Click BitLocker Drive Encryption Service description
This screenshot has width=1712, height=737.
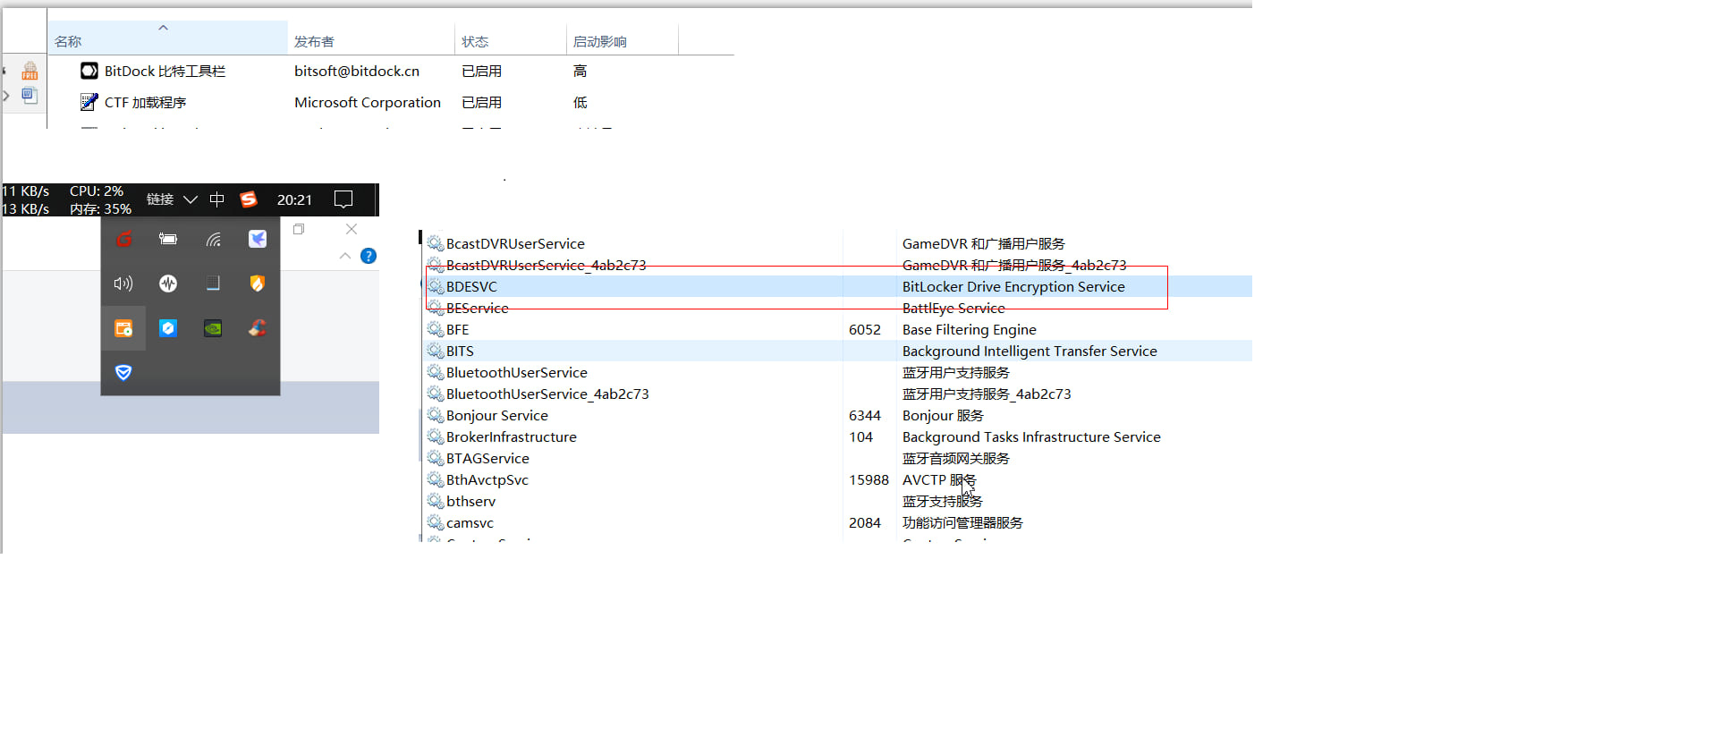point(1013,286)
